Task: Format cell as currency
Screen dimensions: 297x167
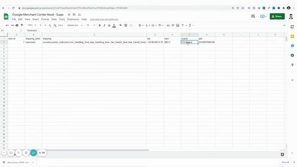Action: [x=40, y=26]
